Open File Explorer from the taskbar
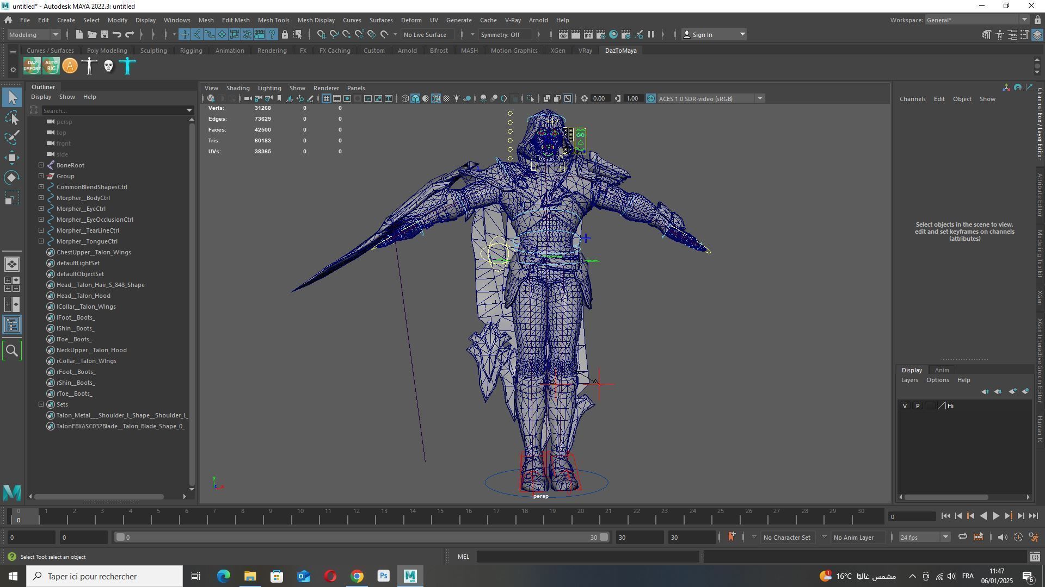This screenshot has width=1045, height=587. (250, 576)
